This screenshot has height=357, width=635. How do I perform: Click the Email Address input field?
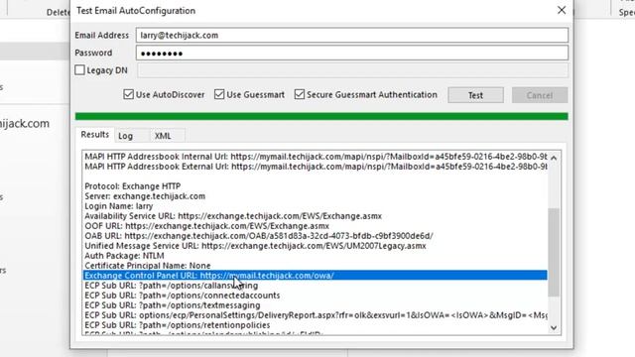click(352, 36)
